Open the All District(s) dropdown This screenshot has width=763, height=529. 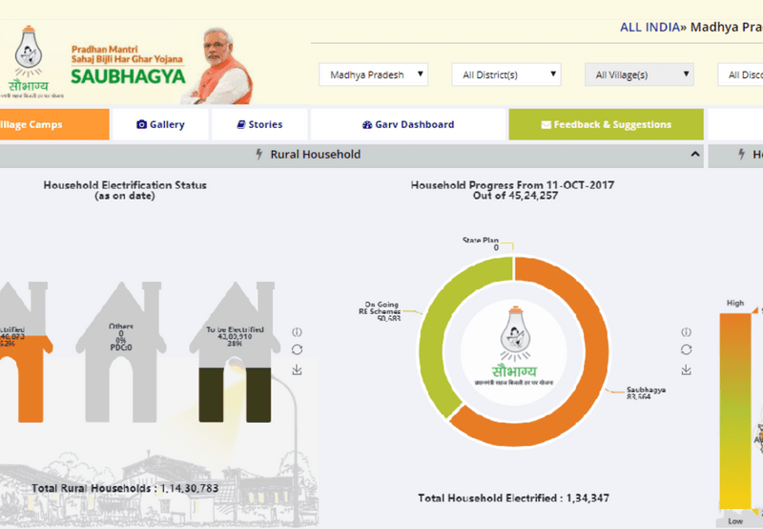505,74
